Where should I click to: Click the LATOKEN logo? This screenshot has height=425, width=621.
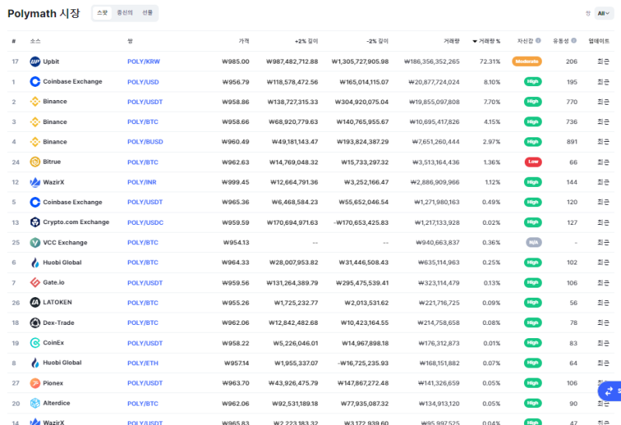pyautogui.click(x=35, y=302)
